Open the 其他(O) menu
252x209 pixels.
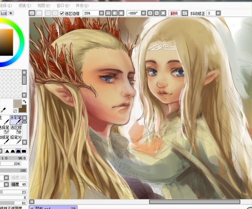(82, 5)
